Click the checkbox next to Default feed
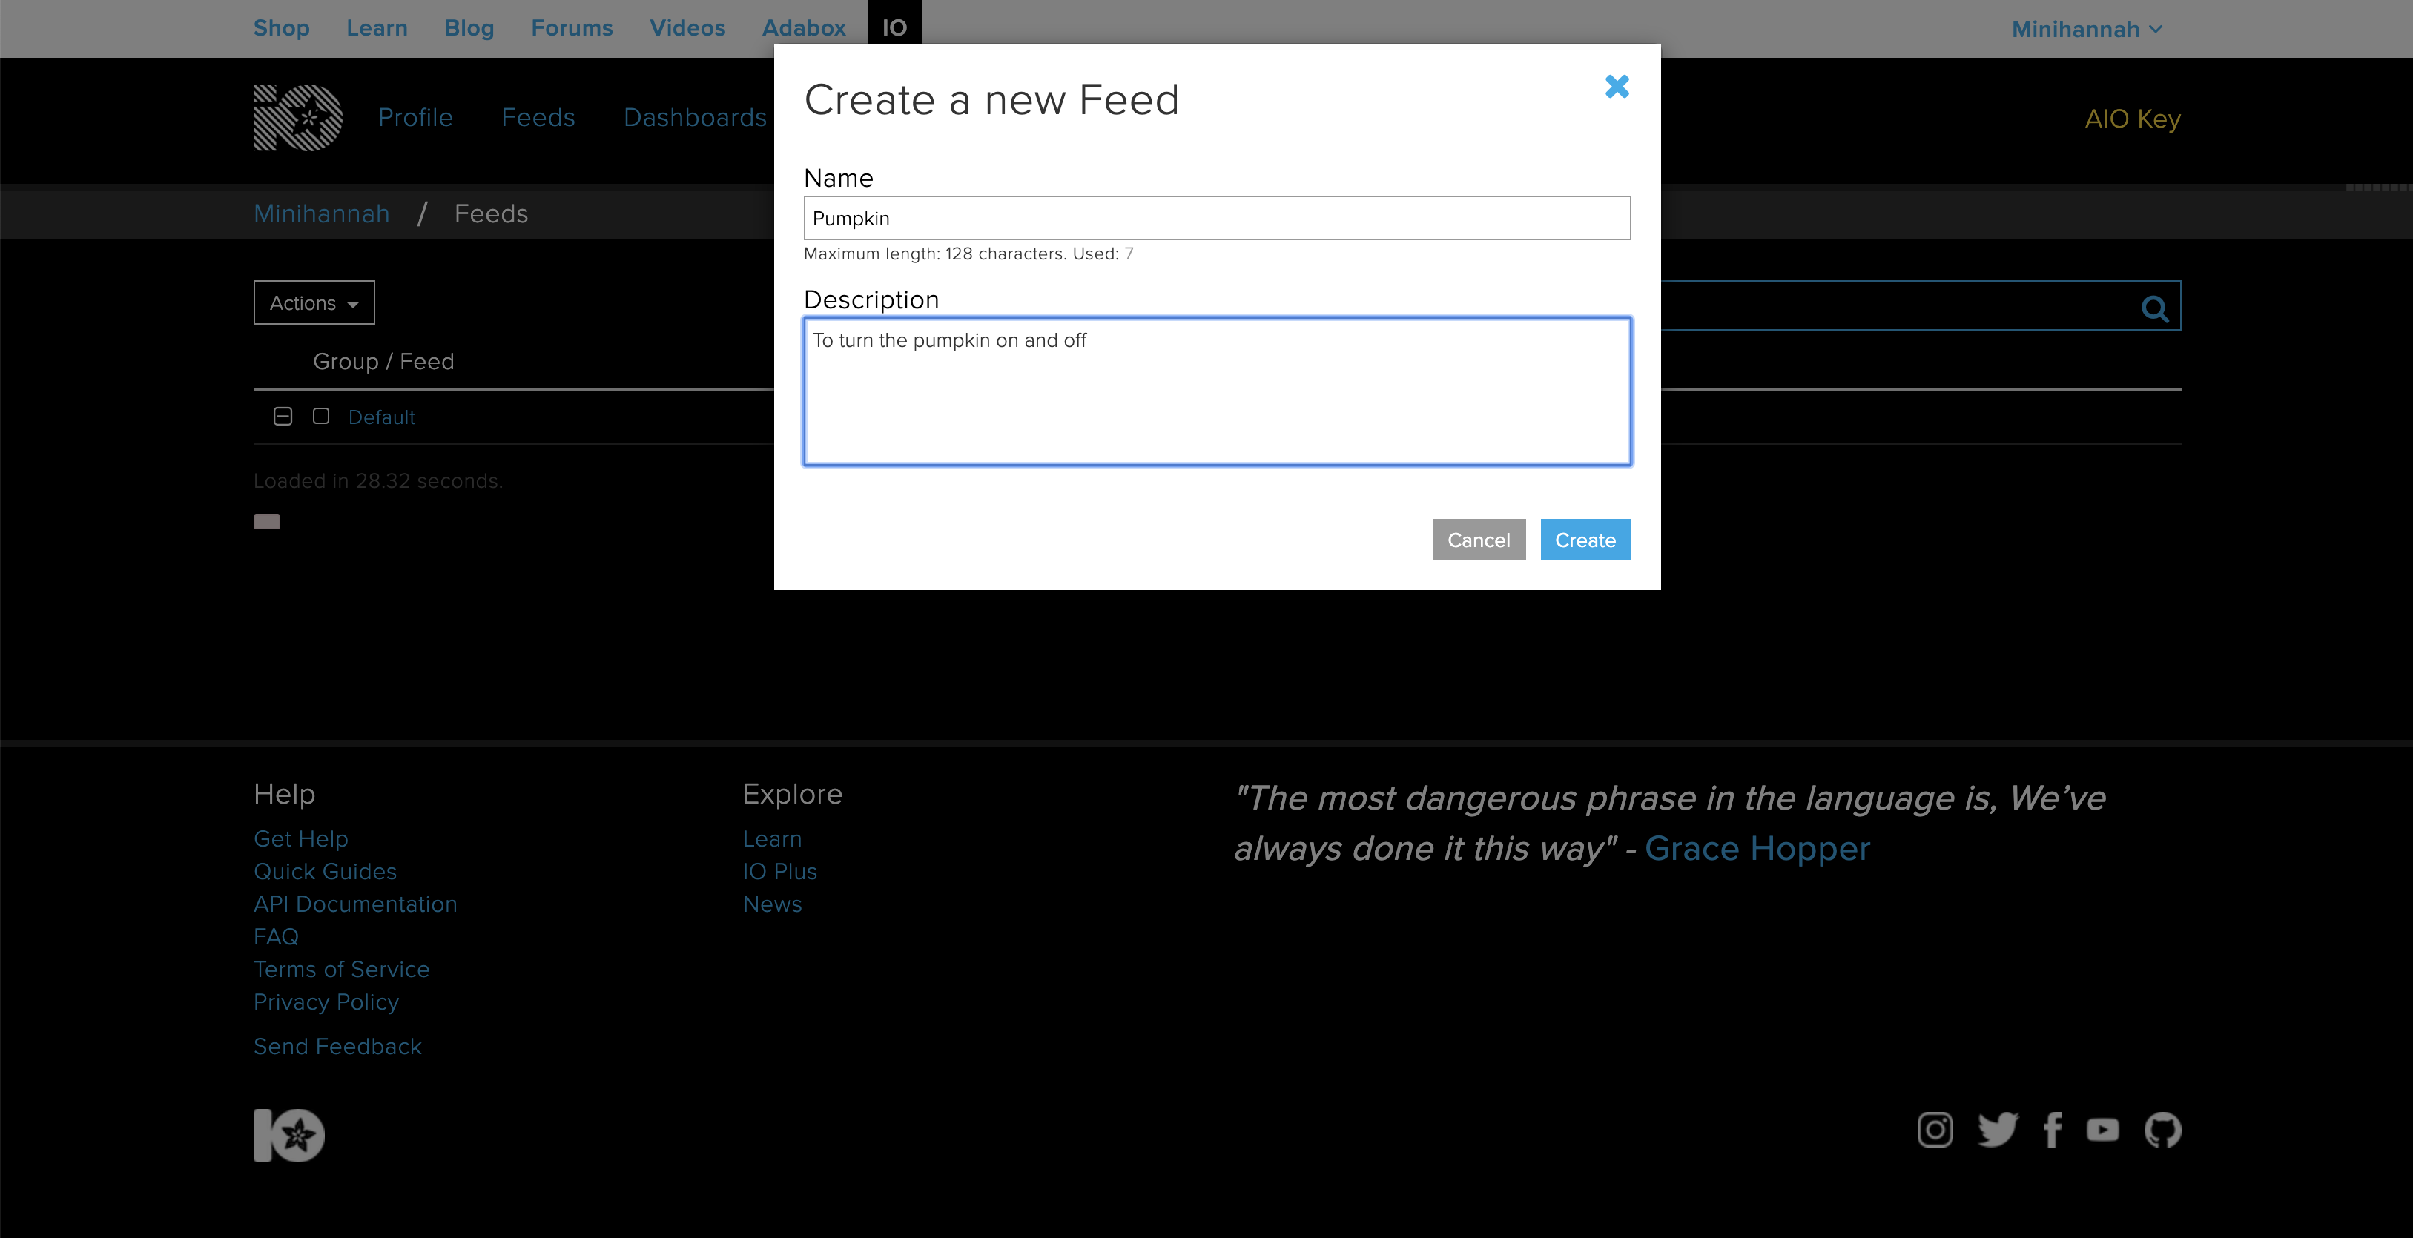This screenshot has height=1238, width=2413. click(320, 417)
